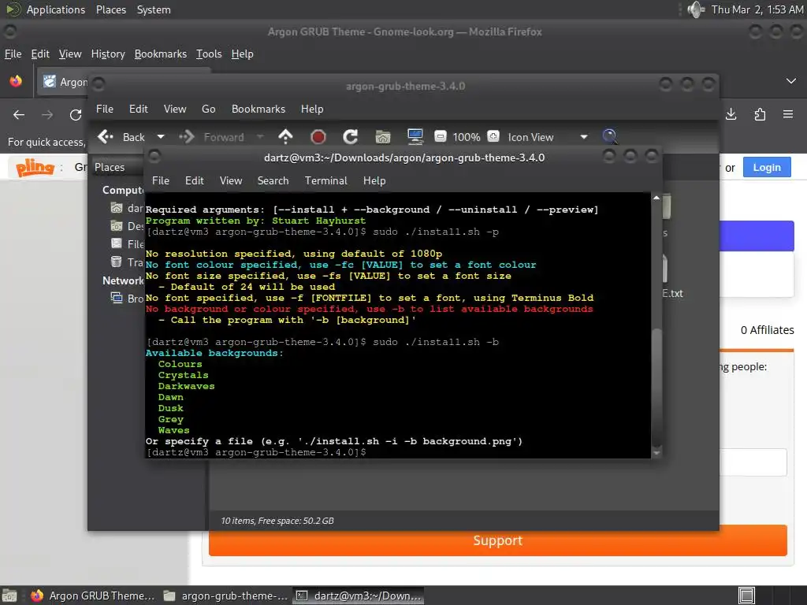Click file manager status bar text
The width and height of the screenshot is (807, 605).
[x=277, y=521]
